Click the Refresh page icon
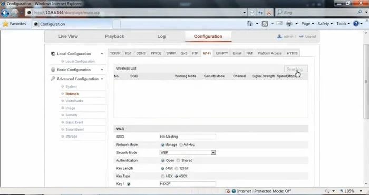 coord(260,13)
